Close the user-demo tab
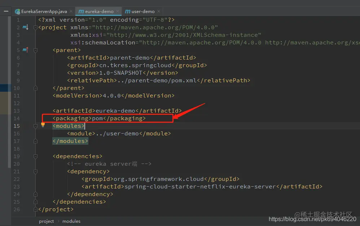Screen dimensions: 360x226 pyautogui.click(x=159, y=11)
